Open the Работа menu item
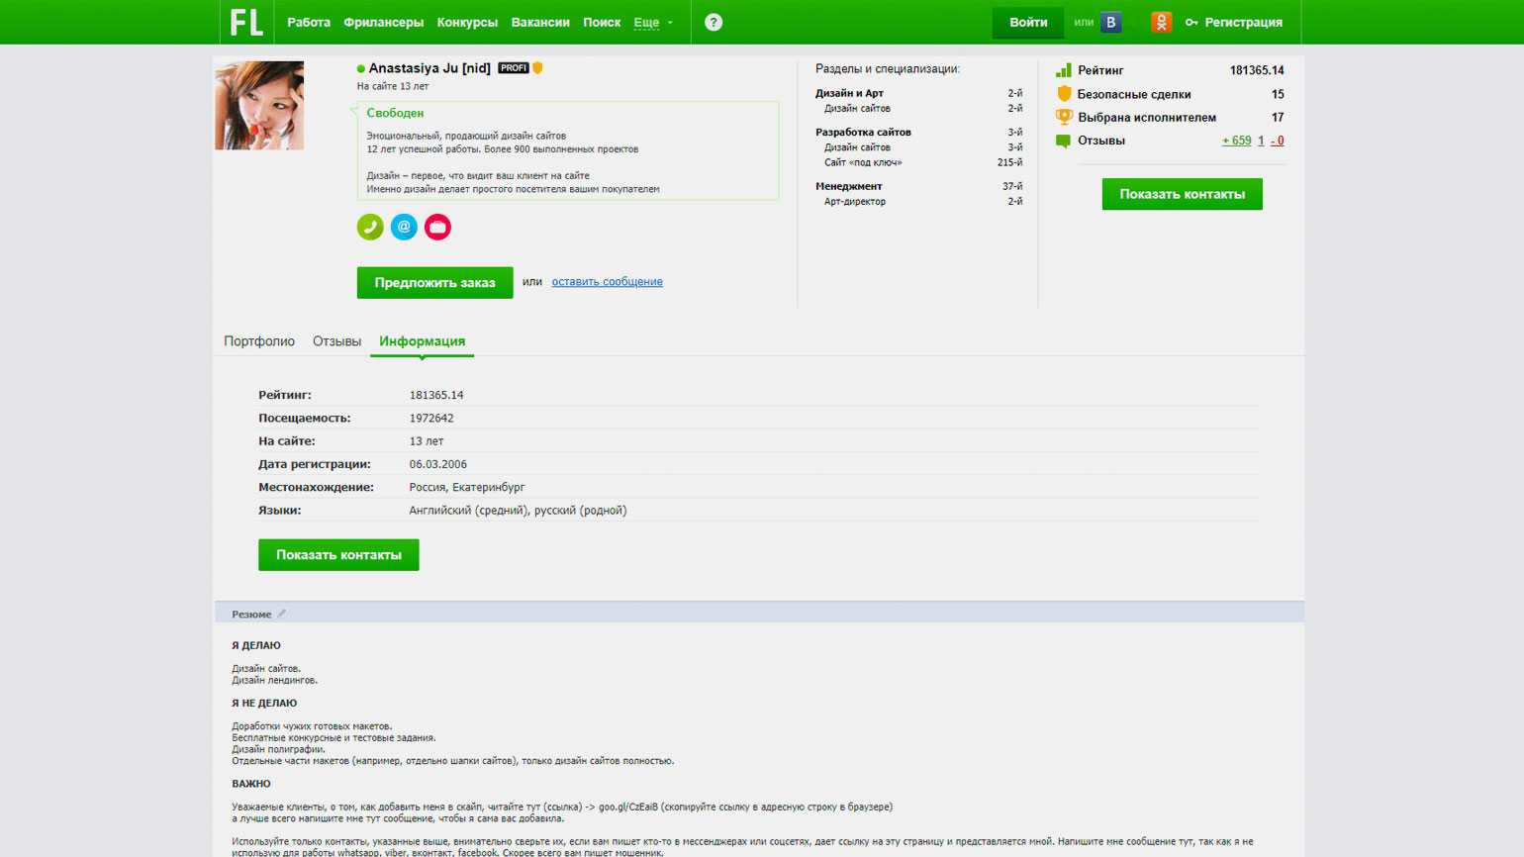The height and width of the screenshot is (857, 1524). [308, 22]
